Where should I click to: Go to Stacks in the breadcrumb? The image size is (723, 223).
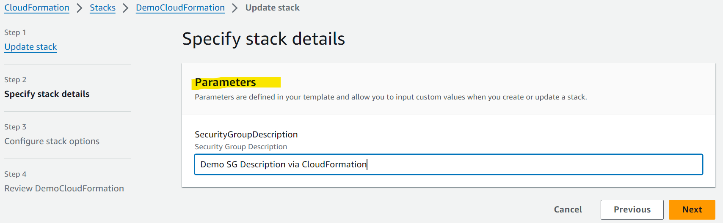click(x=102, y=8)
